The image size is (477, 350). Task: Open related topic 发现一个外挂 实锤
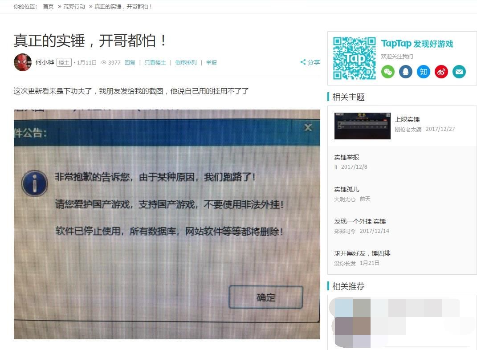pyautogui.click(x=360, y=221)
